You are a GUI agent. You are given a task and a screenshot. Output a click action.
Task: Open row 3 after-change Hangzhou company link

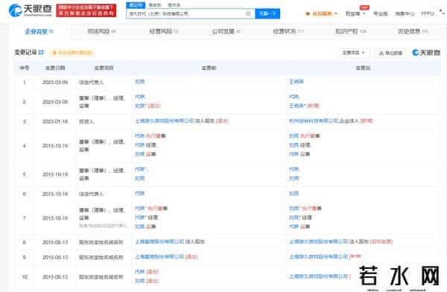tap(314, 121)
